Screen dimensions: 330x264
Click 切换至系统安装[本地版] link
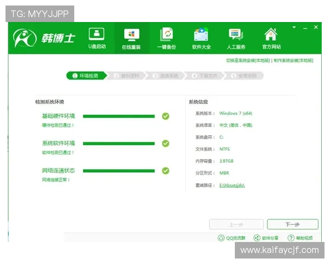tap(248, 61)
